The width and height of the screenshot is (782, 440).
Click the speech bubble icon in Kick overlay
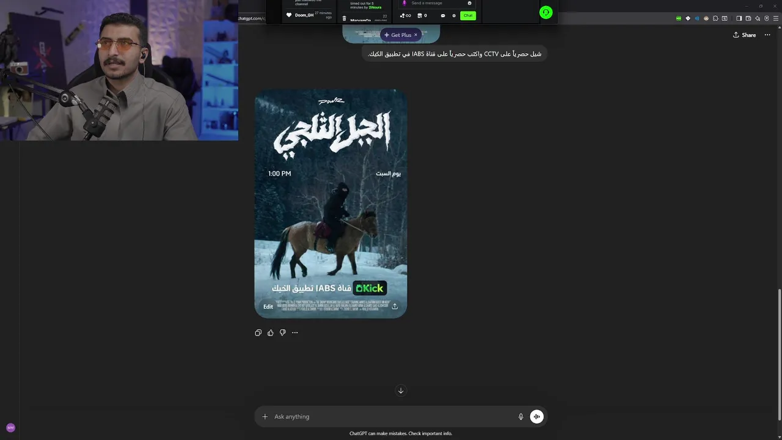[443, 15]
